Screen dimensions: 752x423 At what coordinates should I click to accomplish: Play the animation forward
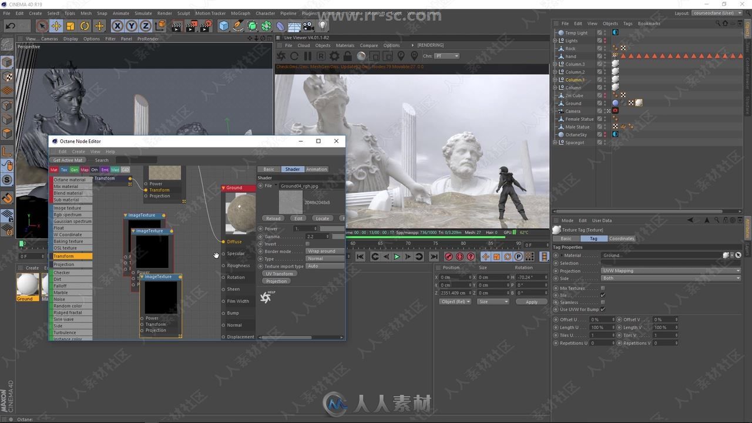pos(397,257)
